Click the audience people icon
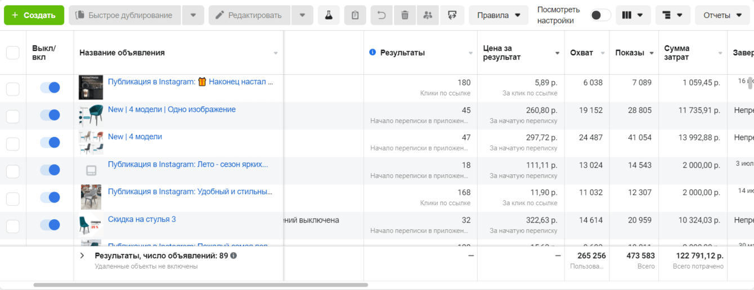754x290 pixels. pyautogui.click(x=428, y=15)
